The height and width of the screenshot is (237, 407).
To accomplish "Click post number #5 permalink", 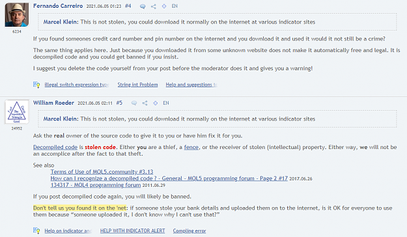I will [119, 103].
